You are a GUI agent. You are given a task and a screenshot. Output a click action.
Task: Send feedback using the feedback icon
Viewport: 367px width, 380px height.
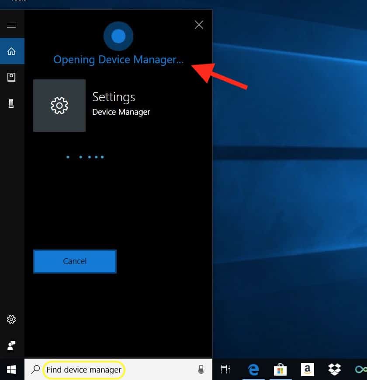click(12, 345)
